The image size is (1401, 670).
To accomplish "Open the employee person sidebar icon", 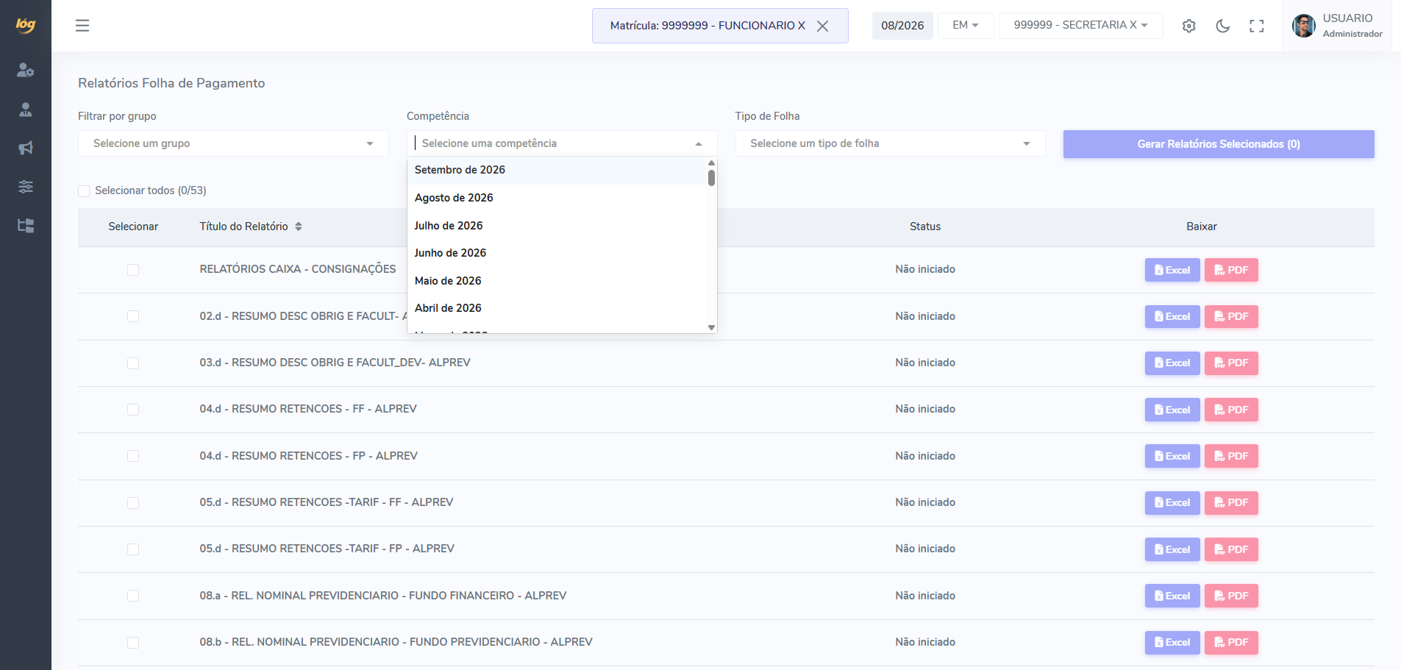I will (26, 110).
